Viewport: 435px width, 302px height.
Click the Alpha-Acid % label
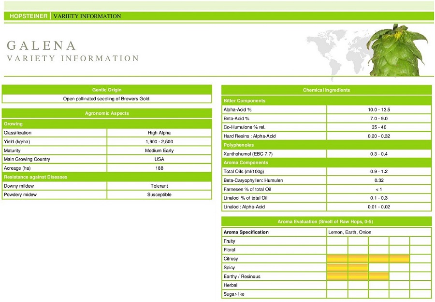pos(237,110)
